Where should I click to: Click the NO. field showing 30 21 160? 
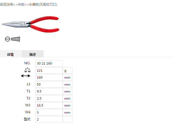pos(49,63)
